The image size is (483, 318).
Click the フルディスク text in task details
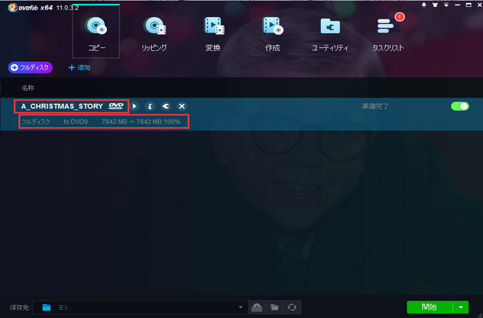click(x=36, y=122)
